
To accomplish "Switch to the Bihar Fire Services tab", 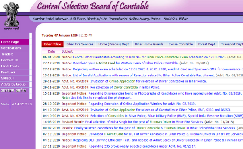I will (80, 44).
